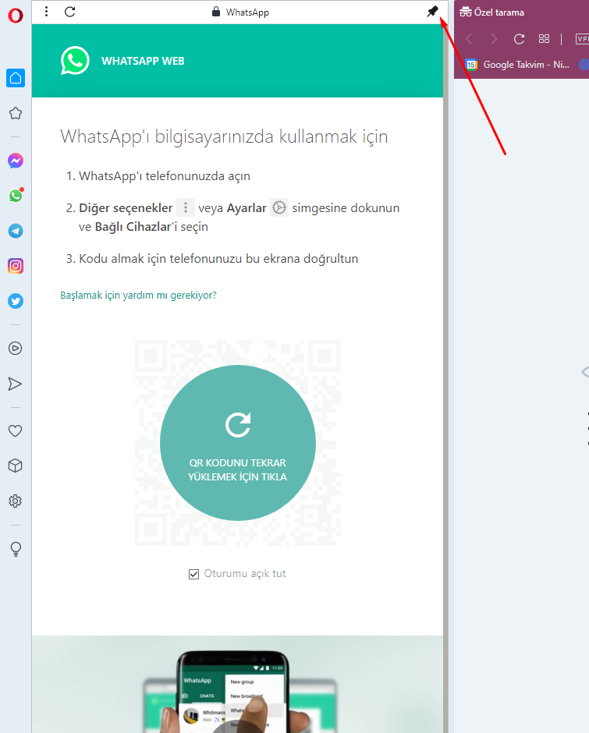Open the Player icon in sidebar
Screen dimensions: 589x733
click(x=16, y=349)
